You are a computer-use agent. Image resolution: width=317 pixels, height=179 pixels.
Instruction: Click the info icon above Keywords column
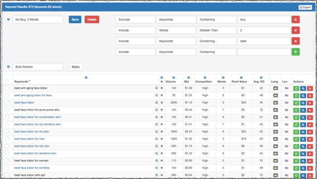(86, 77)
